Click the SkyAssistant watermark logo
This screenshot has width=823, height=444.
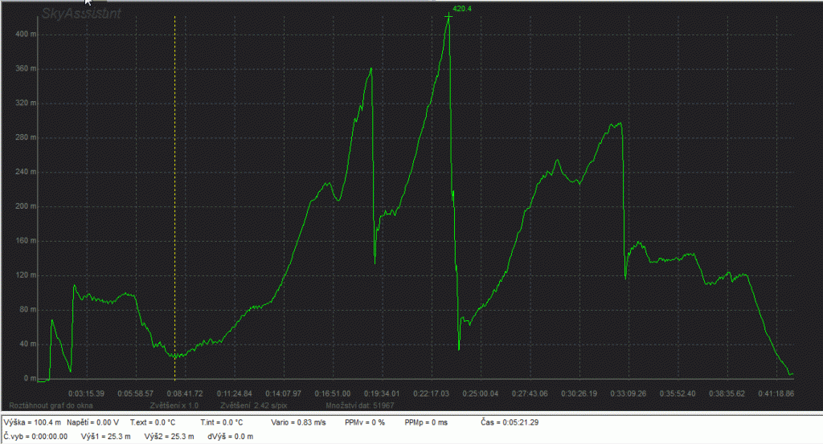coord(81,14)
